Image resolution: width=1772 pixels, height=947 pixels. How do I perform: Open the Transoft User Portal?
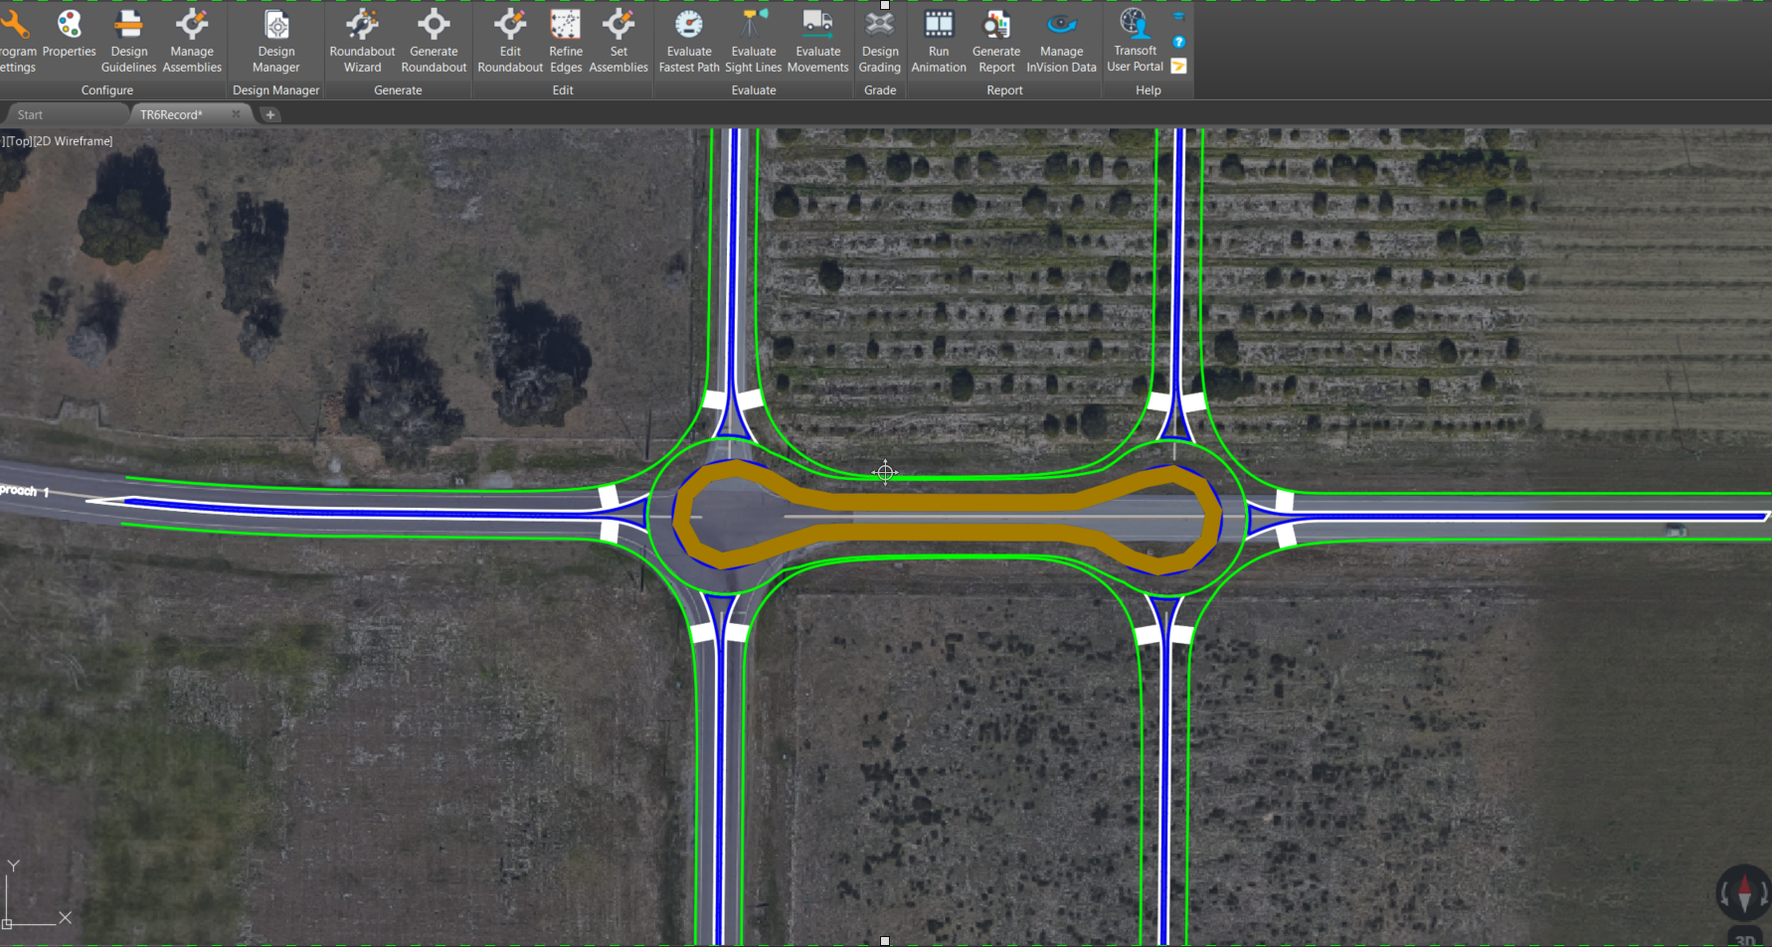pos(1135,41)
